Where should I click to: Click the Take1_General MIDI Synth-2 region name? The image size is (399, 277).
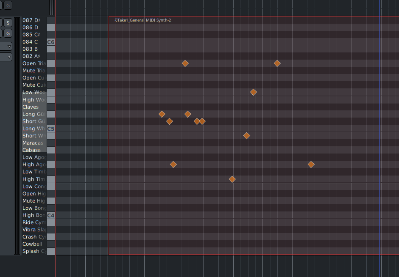[143, 20]
